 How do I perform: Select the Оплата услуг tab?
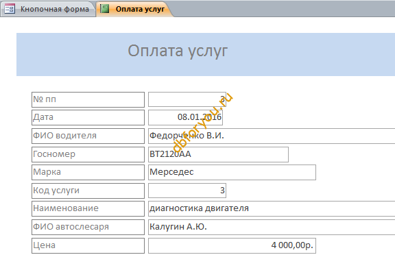(134, 9)
